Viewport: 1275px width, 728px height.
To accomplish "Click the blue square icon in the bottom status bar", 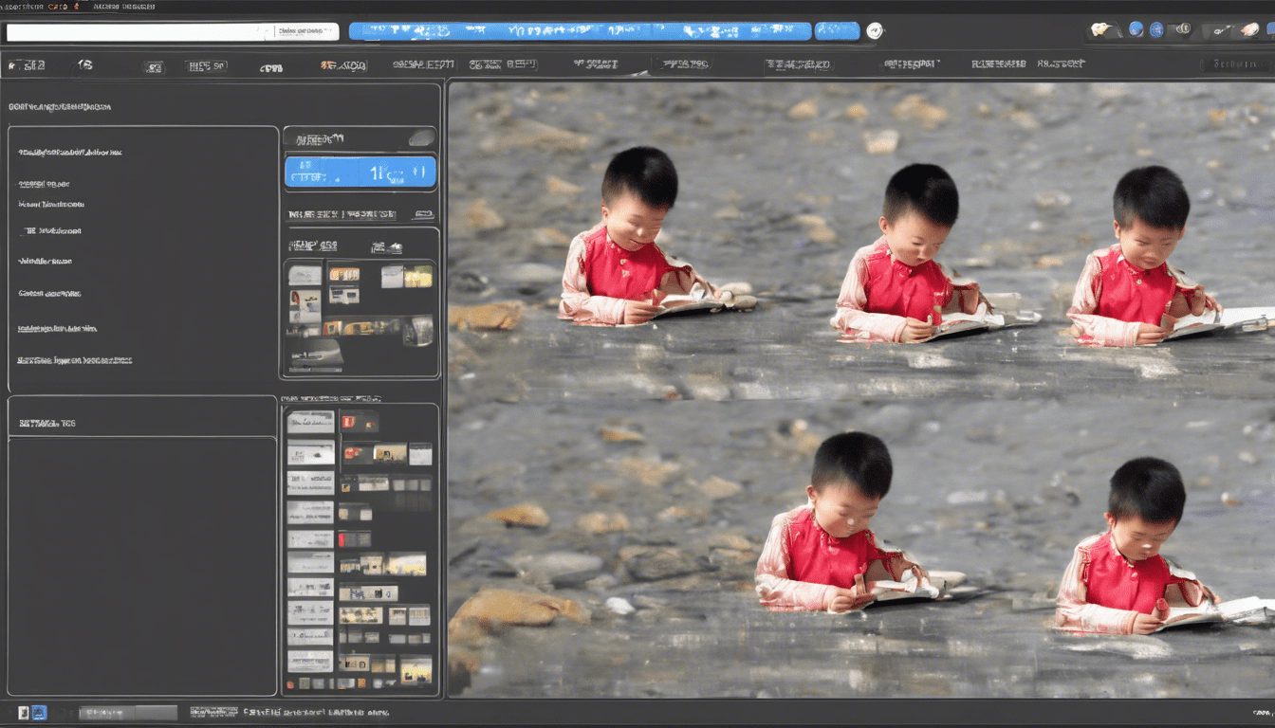I will coord(39,712).
